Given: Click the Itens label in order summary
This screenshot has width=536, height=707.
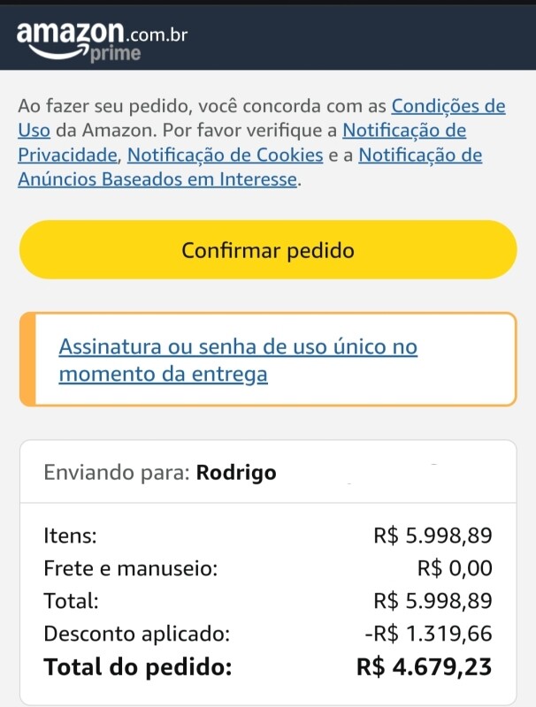Looking at the screenshot, I should point(70,535).
